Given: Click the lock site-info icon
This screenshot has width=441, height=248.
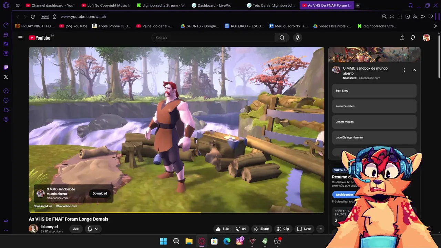Looking at the screenshot, I should point(54,17).
